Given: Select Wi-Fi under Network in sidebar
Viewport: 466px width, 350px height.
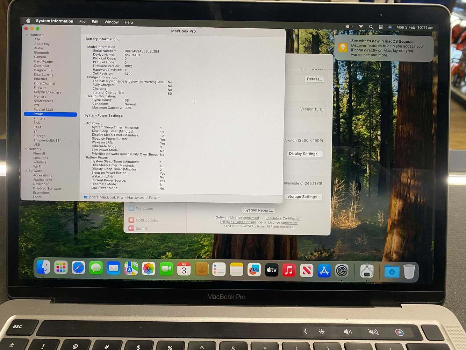Looking at the screenshot, I should click(37, 167).
